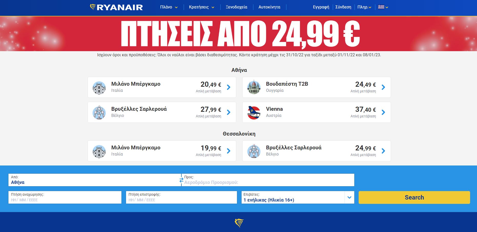Open Vienna 37,40 € arrow

click(x=383, y=112)
